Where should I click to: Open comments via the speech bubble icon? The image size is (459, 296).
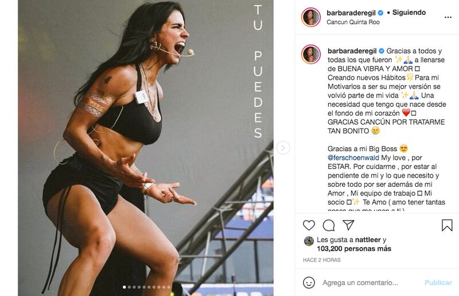(329, 225)
